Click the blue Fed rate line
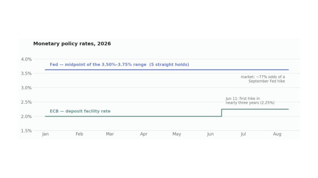This screenshot has height=178, width=318. click(167, 70)
